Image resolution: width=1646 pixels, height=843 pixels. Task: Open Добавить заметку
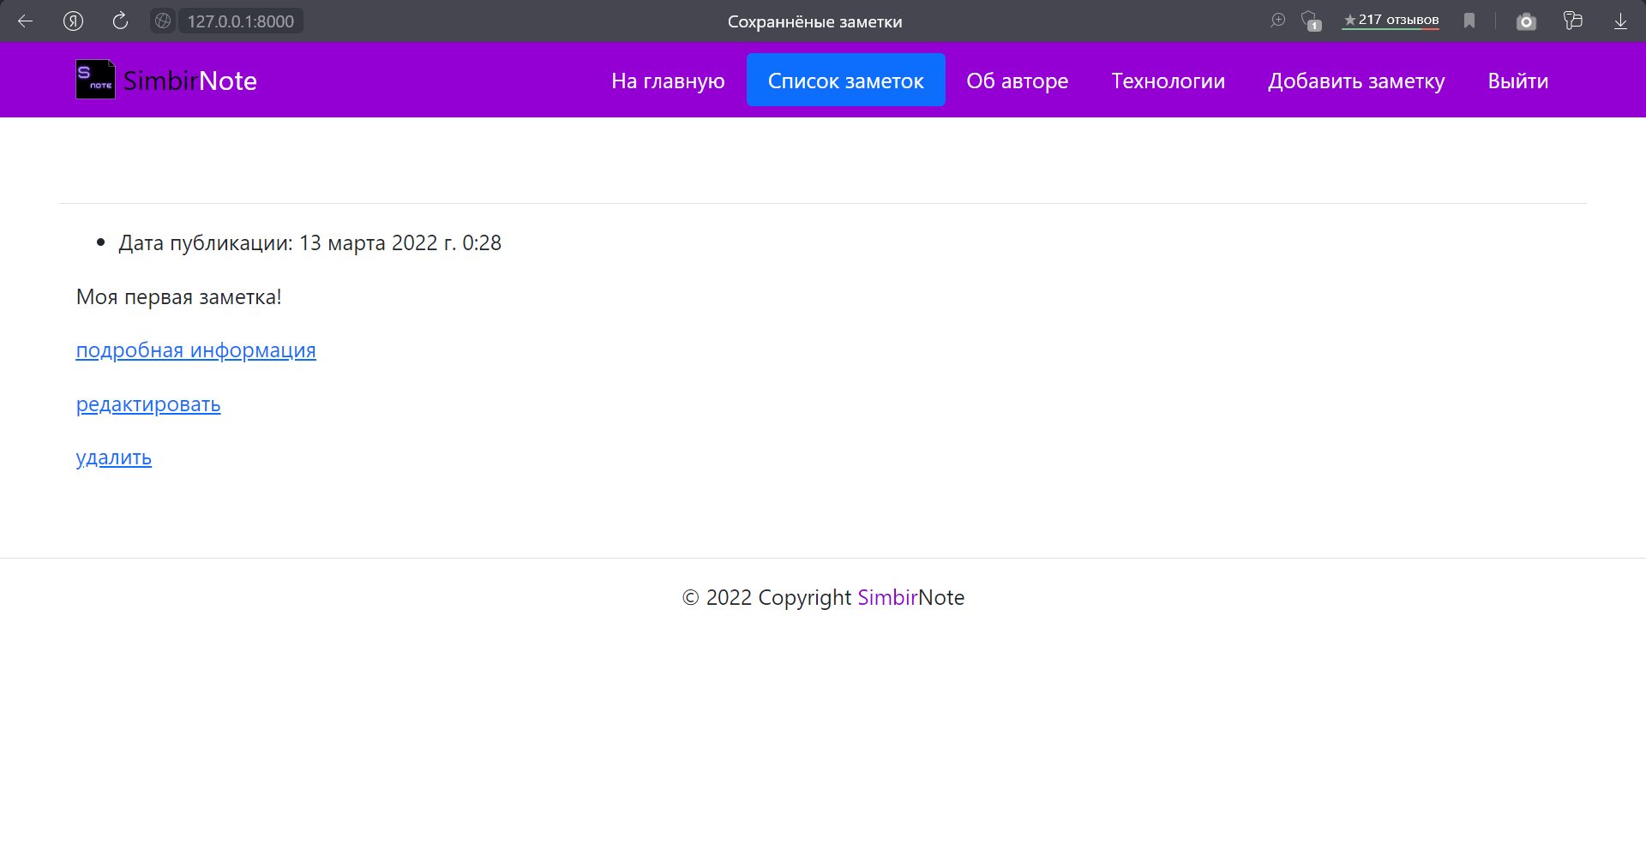(x=1356, y=81)
